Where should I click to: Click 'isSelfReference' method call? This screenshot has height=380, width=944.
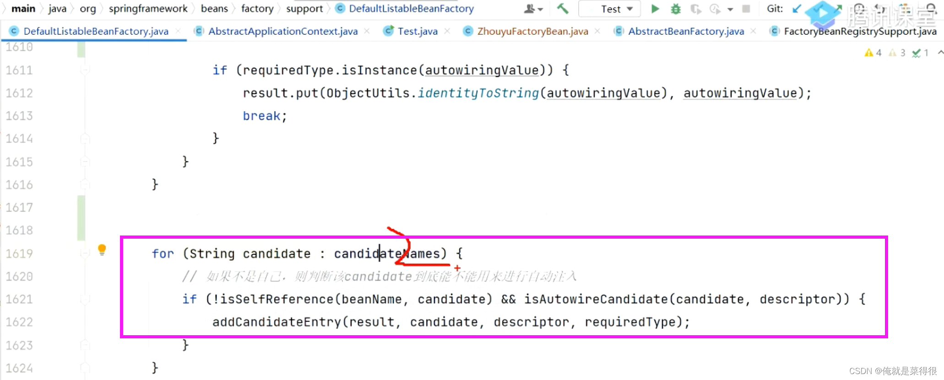pyautogui.click(x=277, y=299)
